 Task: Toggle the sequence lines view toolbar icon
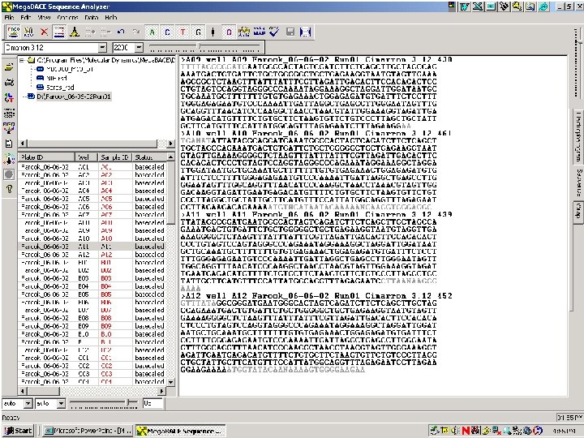click(59, 32)
